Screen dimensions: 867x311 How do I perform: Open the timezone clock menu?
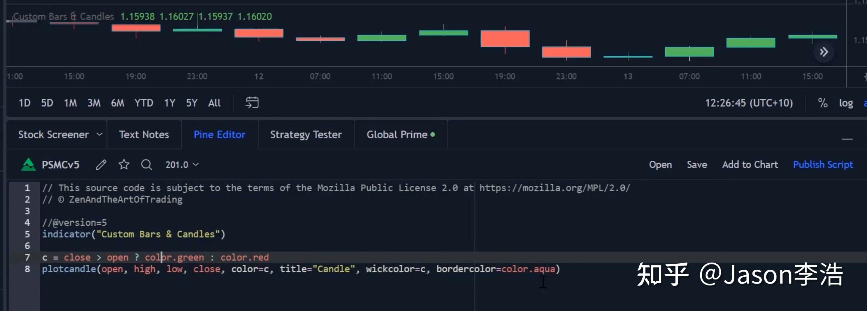point(749,103)
